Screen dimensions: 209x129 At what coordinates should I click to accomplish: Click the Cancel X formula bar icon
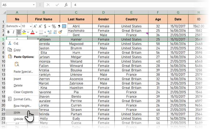click(x=48, y=5)
